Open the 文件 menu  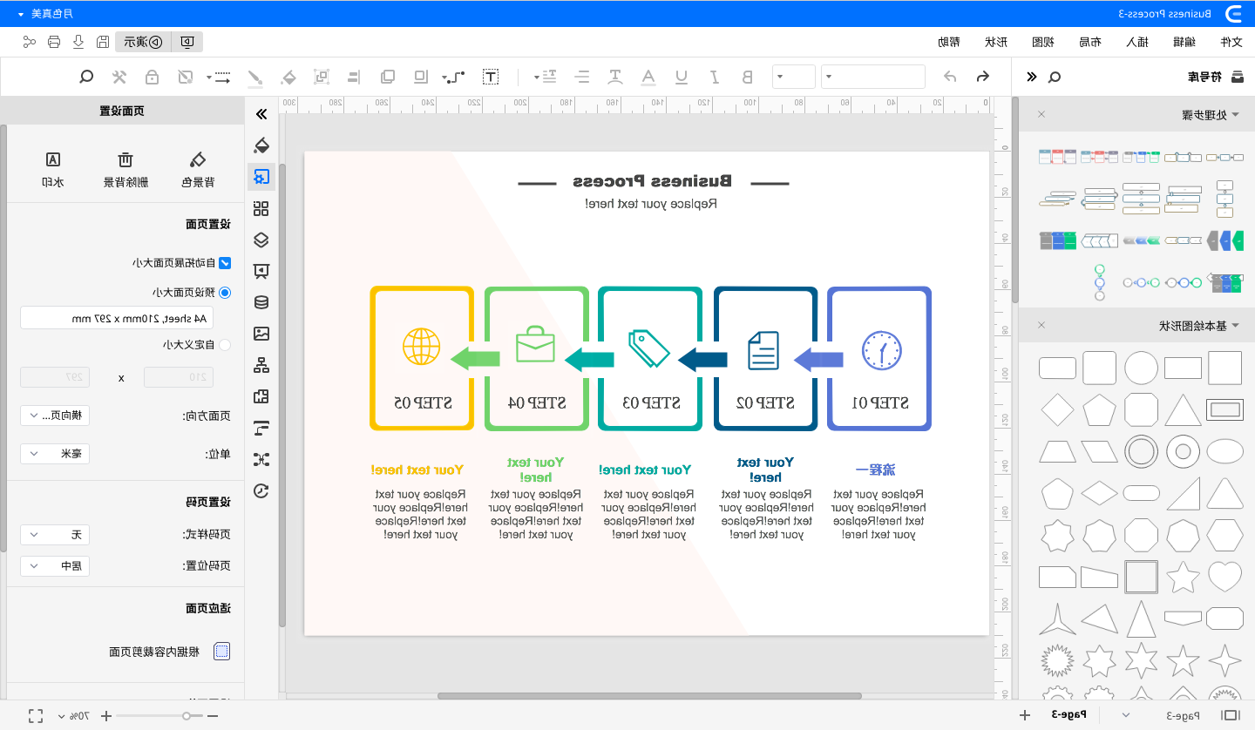(x=1231, y=42)
